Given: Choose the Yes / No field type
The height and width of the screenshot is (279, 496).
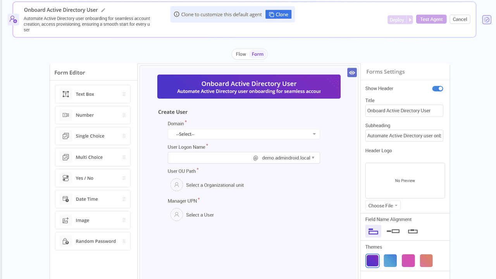Looking at the screenshot, I should click(93, 178).
